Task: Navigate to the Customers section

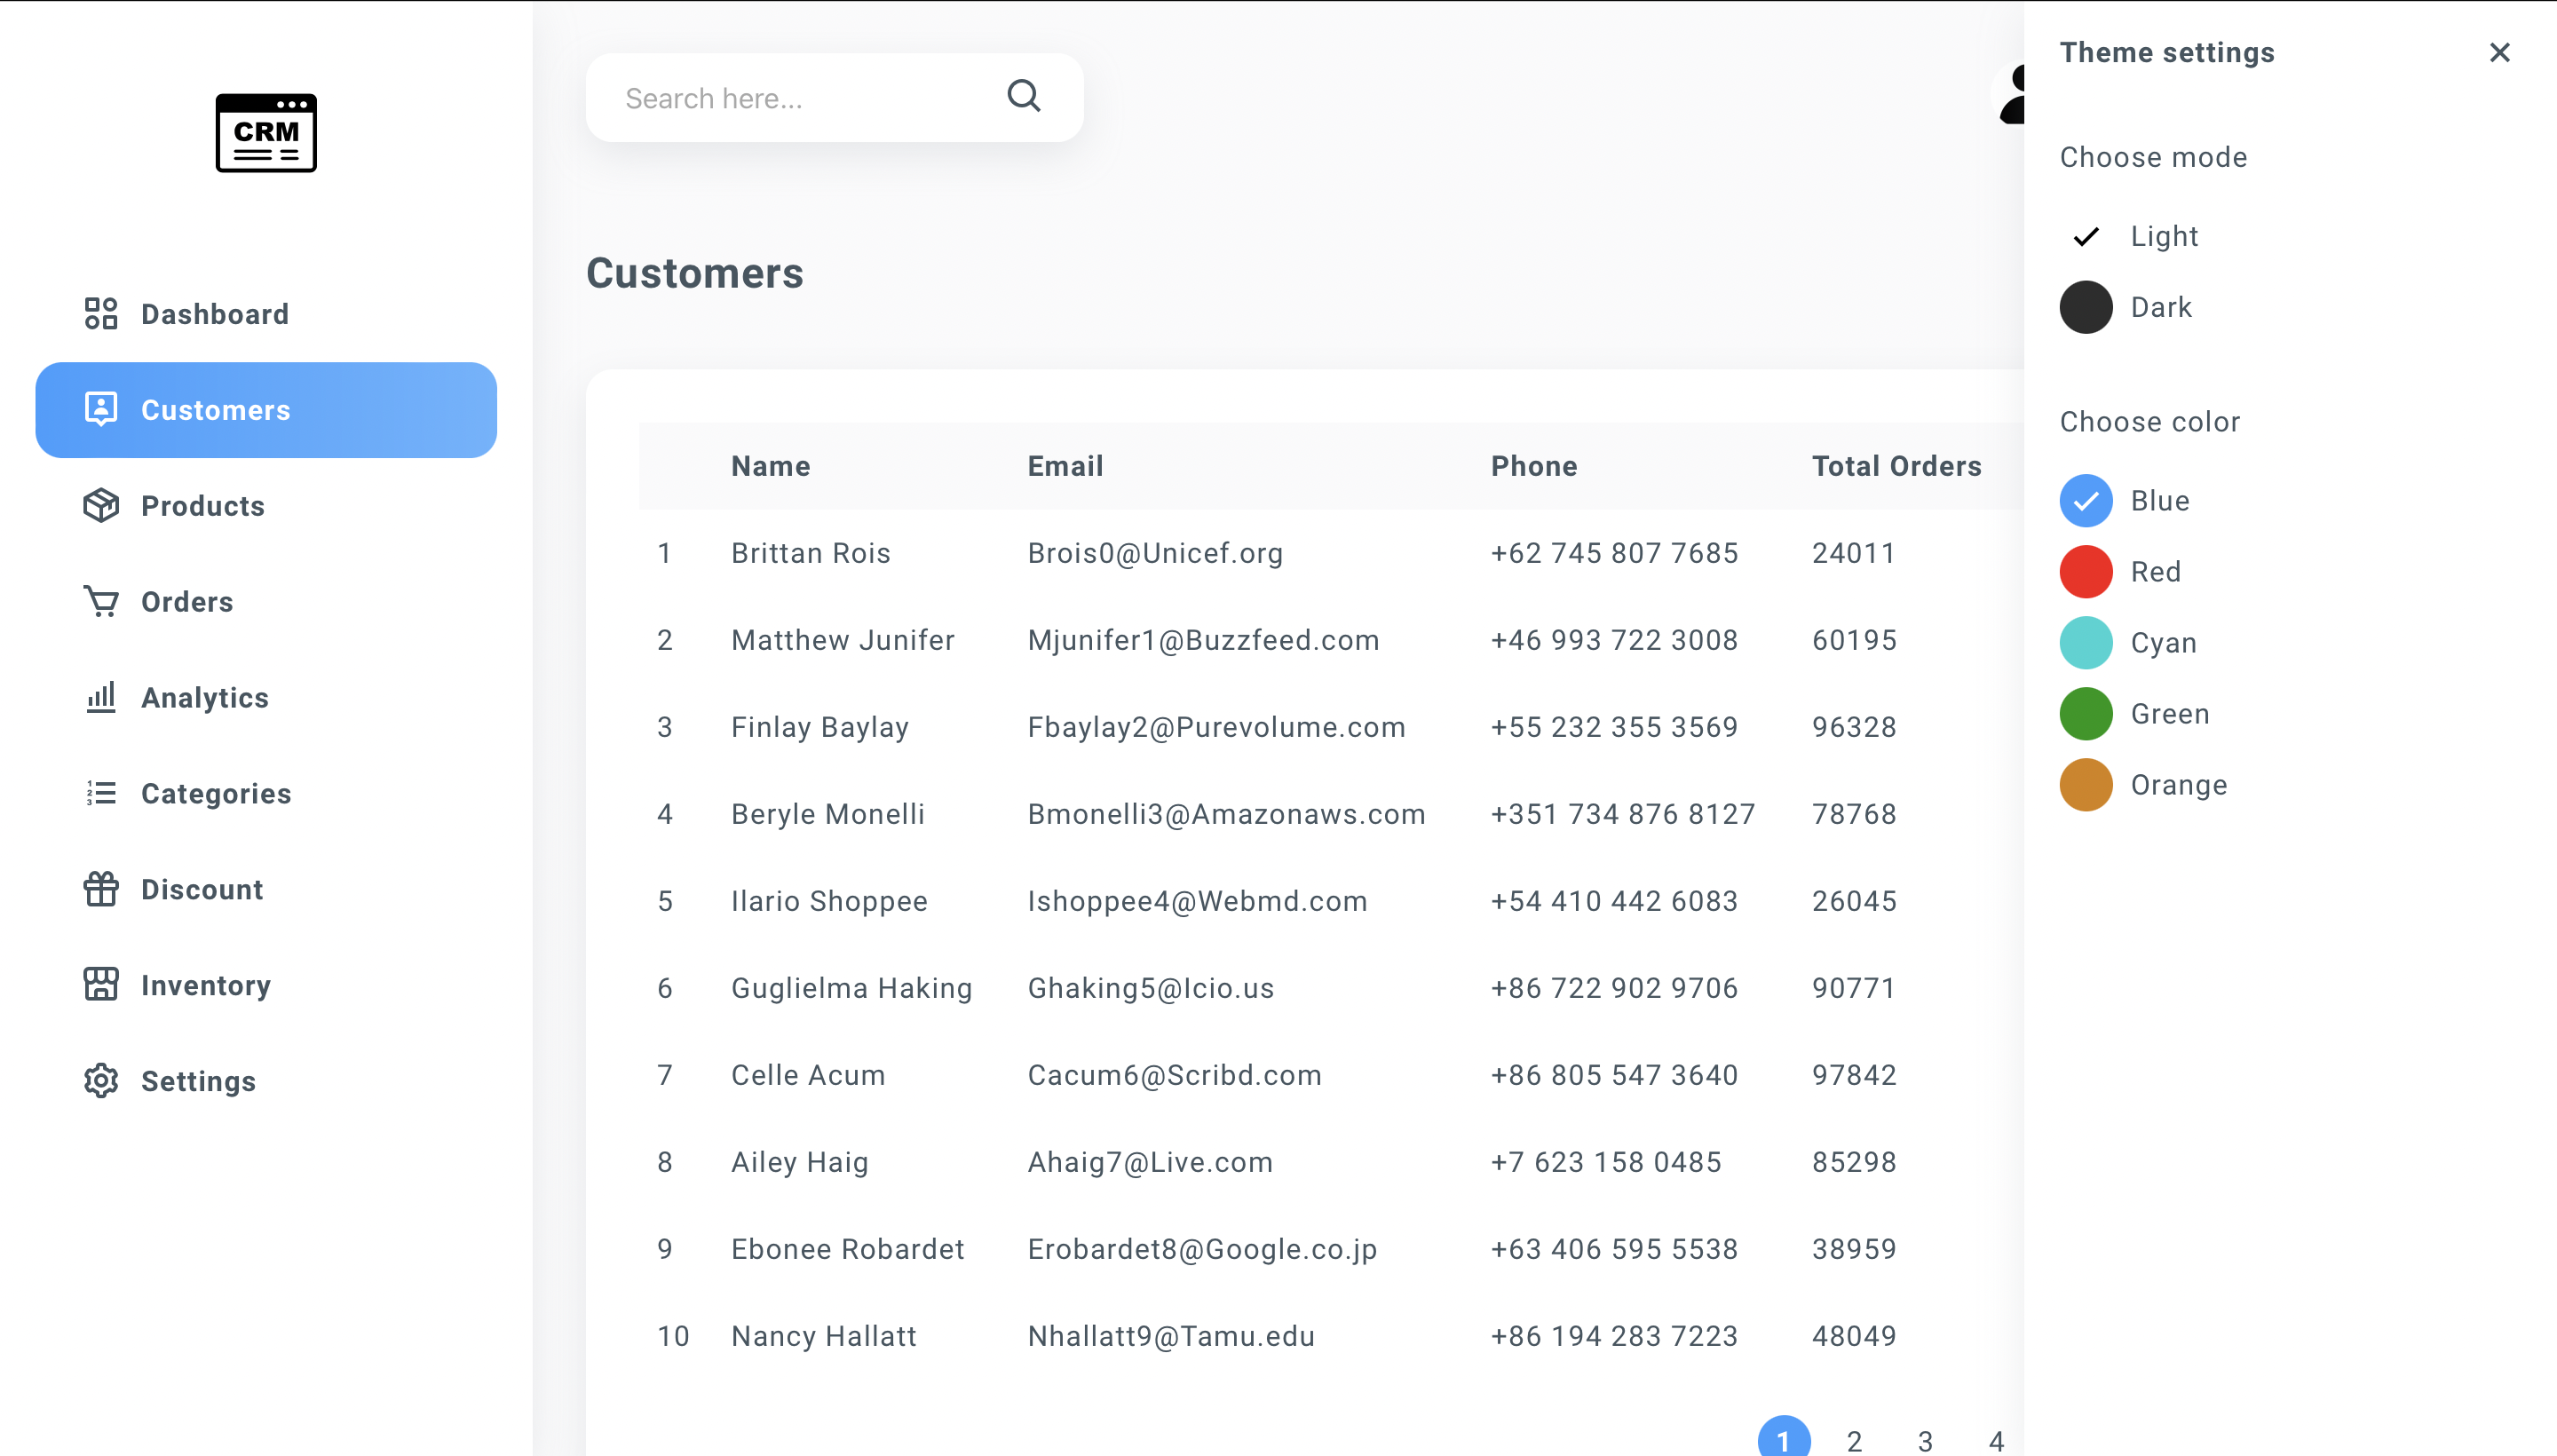Action: pos(216,409)
